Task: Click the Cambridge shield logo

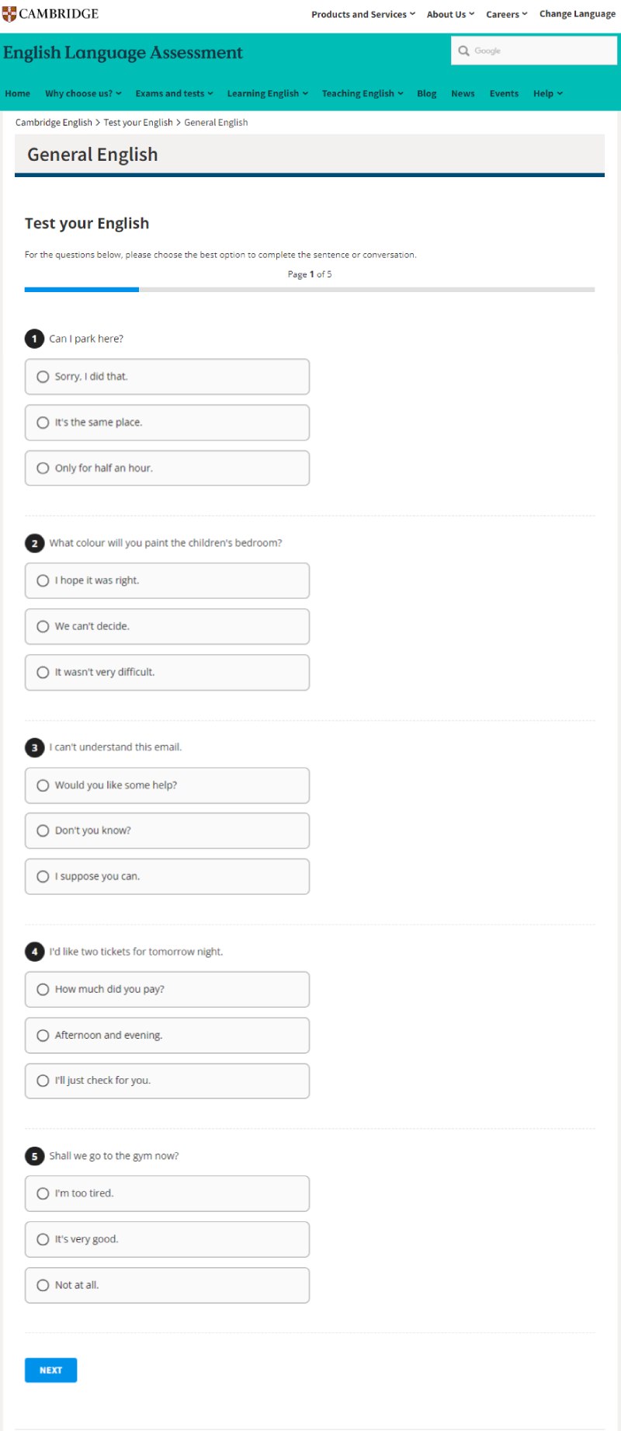Action: click(x=9, y=14)
